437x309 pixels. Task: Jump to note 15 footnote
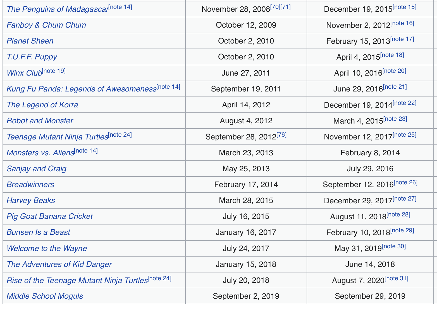coord(405,7)
